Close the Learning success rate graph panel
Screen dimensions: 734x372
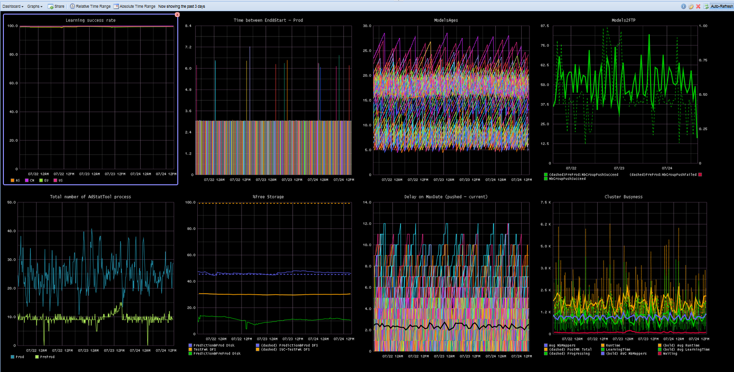coord(177,15)
